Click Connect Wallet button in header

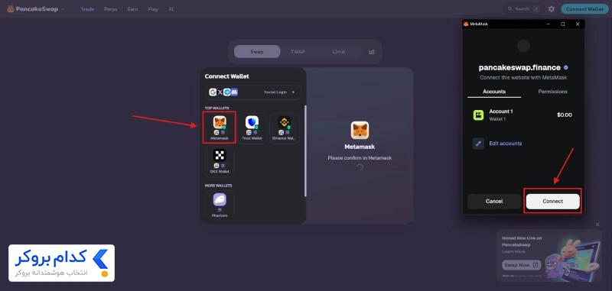[x=584, y=9]
